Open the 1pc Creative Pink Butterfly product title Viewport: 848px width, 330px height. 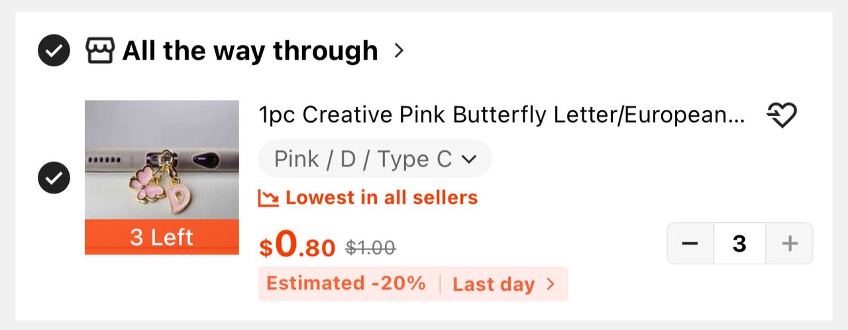tap(502, 115)
